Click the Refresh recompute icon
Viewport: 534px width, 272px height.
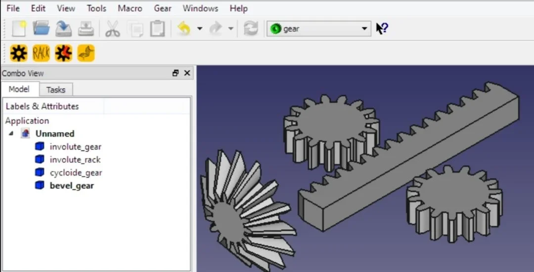(251, 29)
